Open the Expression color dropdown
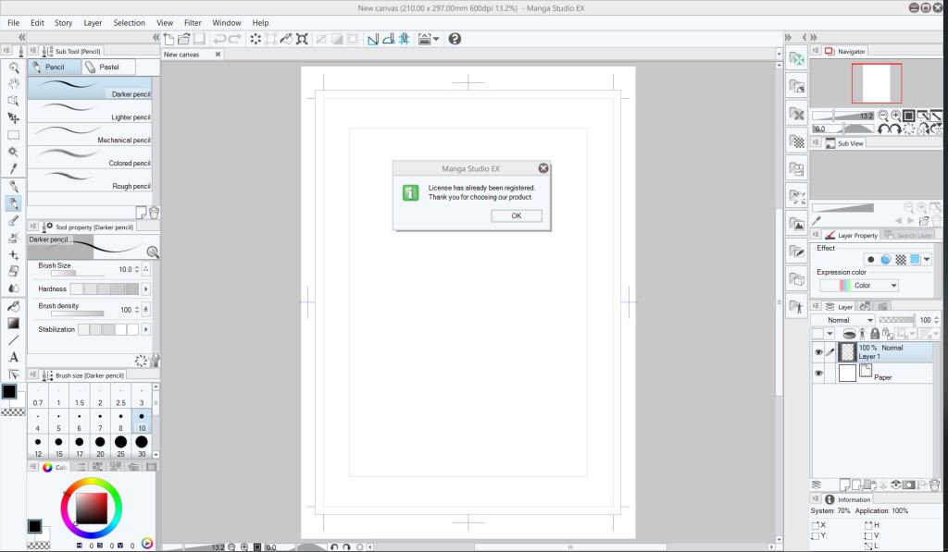The width and height of the screenshot is (948, 552). (858, 286)
